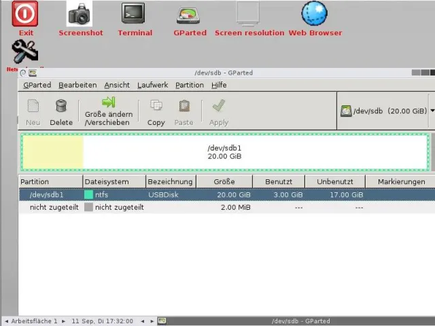The width and height of the screenshot is (435, 326).
Task: Click the red Exit power icon
Action: pyautogui.click(x=26, y=14)
